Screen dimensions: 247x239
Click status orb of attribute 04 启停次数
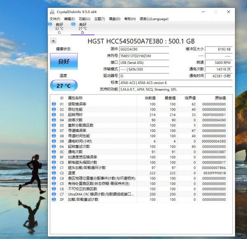click(54, 120)
